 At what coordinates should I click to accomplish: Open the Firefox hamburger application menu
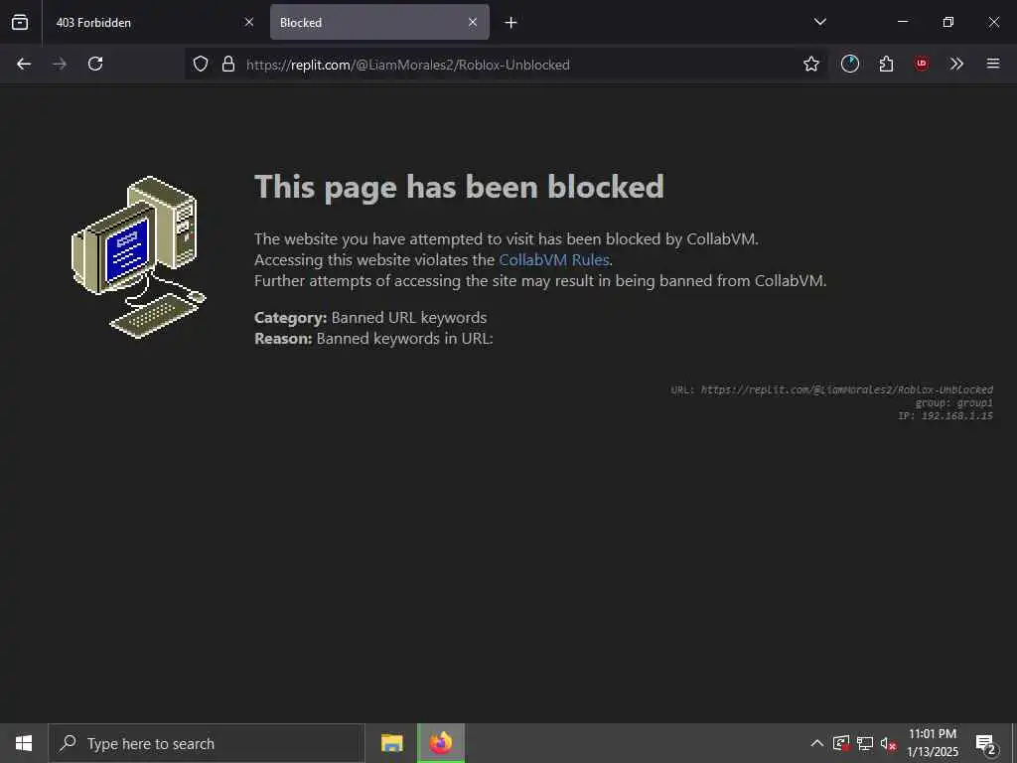pos(993,64)
